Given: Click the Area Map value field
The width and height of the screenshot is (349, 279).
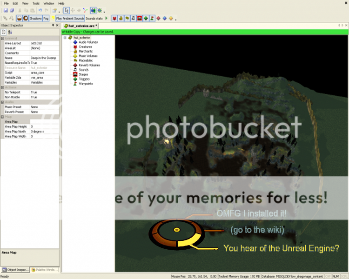Looking at the screenshot, I should pos(45,122).
